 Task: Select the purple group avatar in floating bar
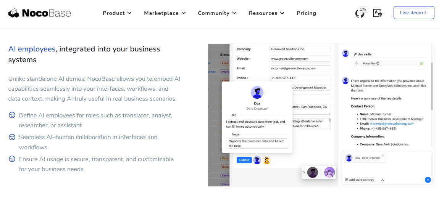[329, 173]
